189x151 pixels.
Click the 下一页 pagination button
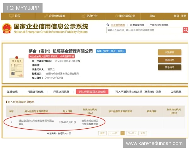click(131, 133)
